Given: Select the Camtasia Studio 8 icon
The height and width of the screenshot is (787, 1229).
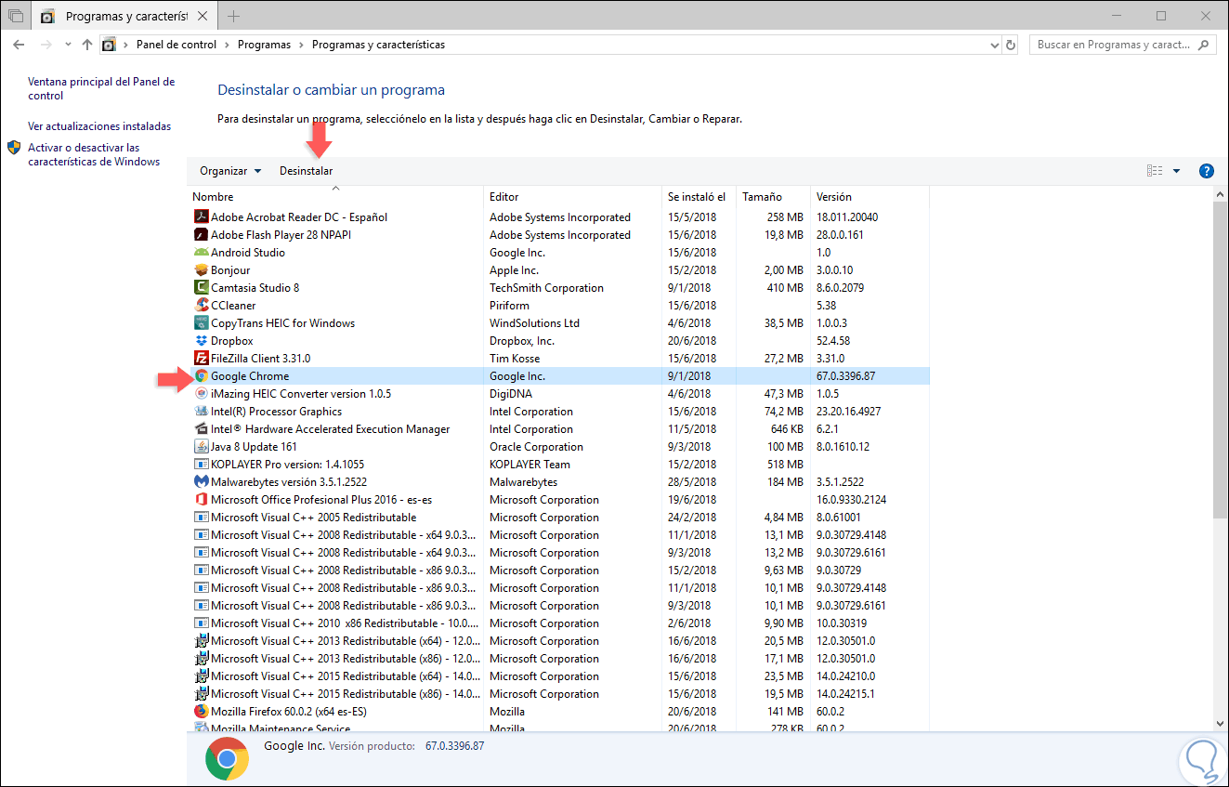Looking at the screenshot, I should pyautogui.click(x=202, y=288).
